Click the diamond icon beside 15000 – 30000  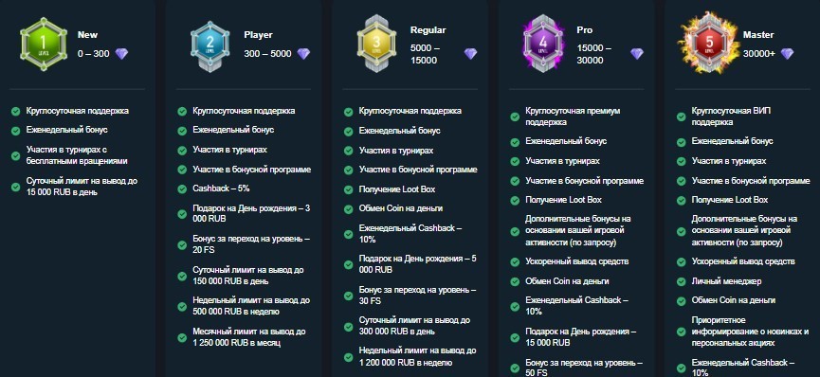[x=636, y=53]
